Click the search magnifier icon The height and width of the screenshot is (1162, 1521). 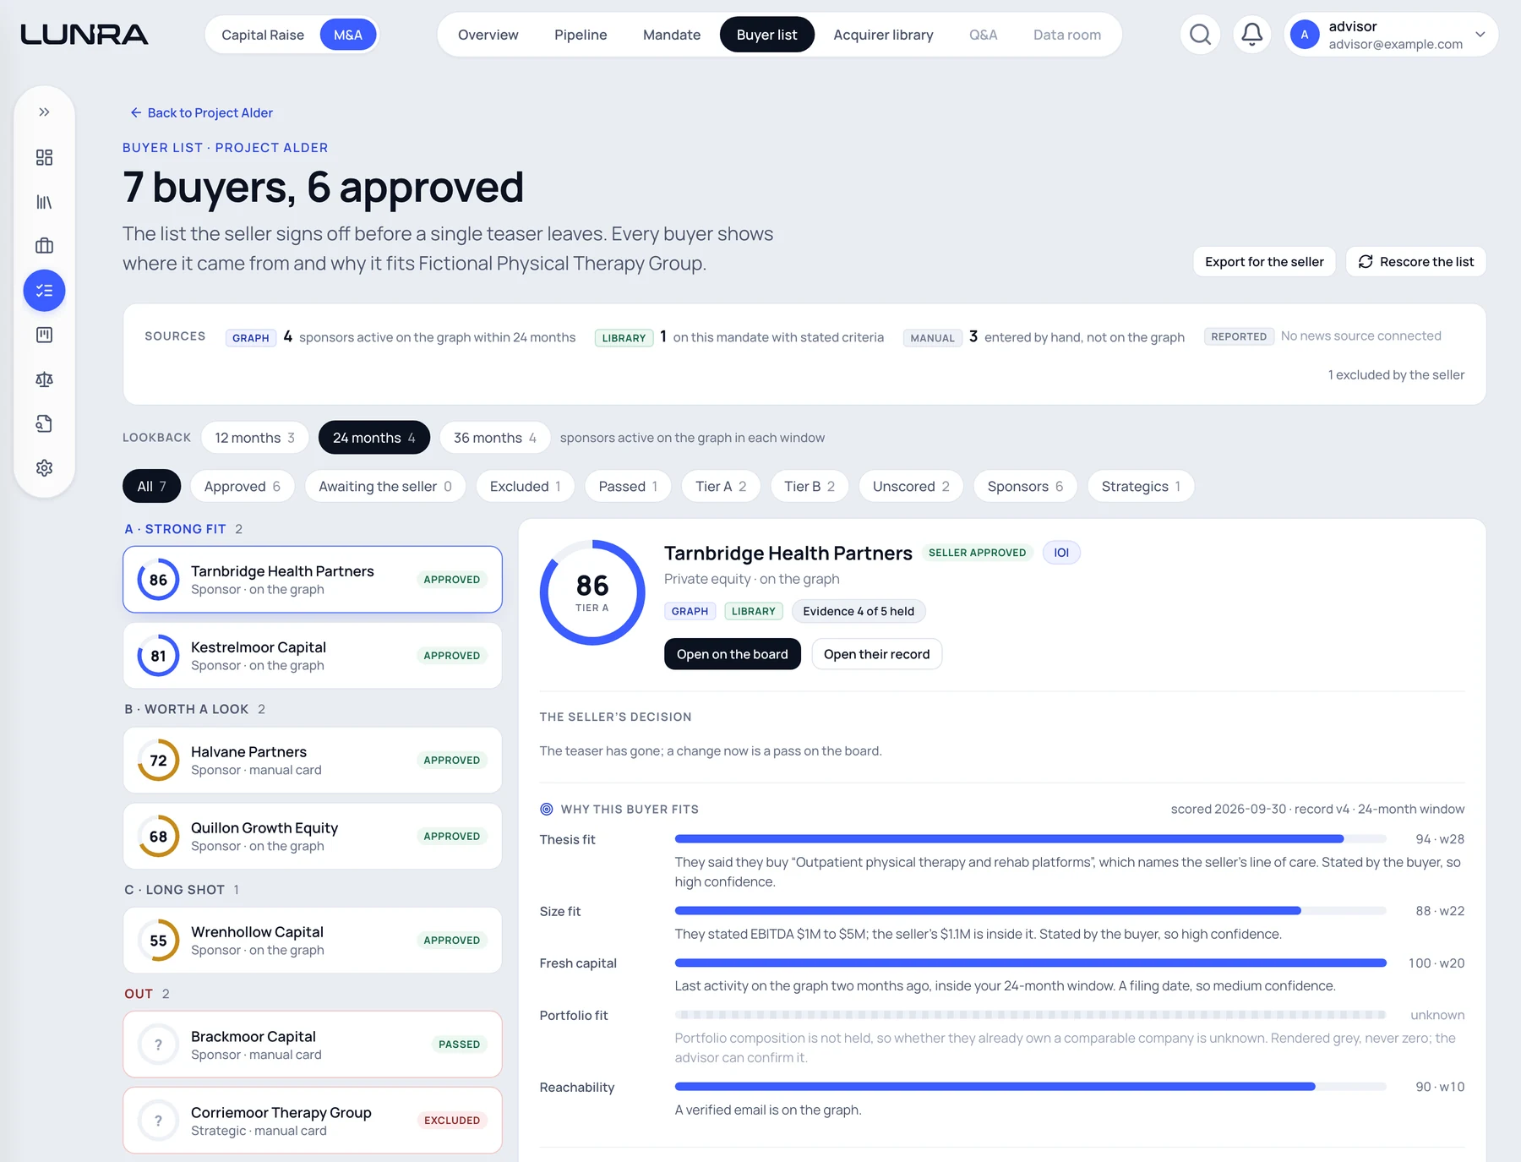pyautogui.click(x=1200, y=35)
